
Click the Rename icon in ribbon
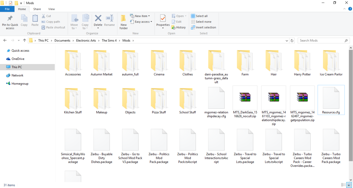pos(109,19)
